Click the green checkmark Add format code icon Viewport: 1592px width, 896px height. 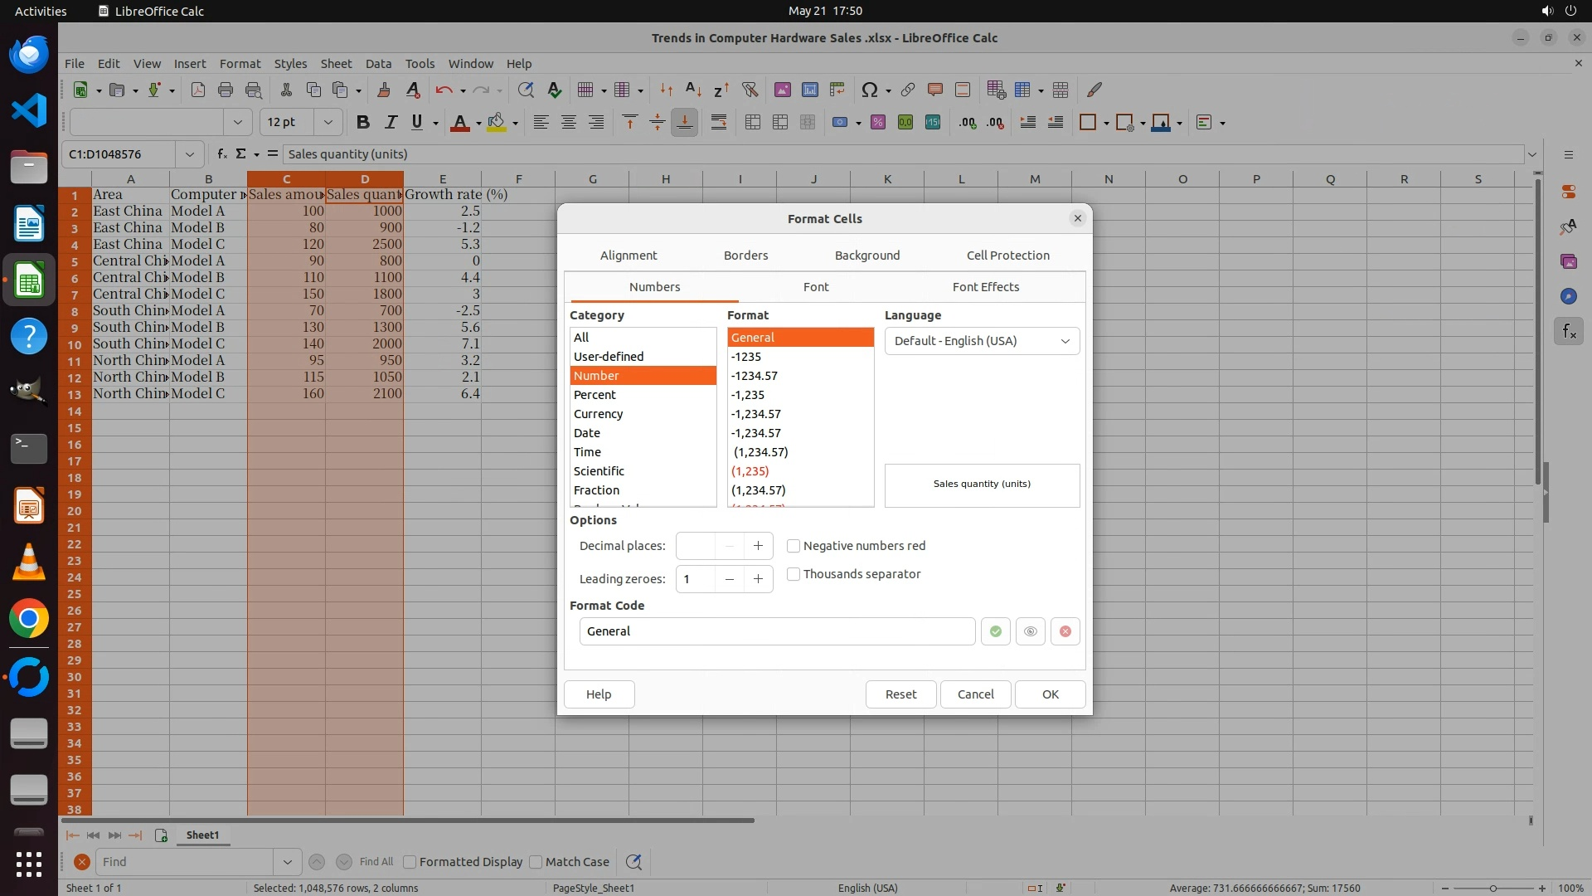[995, 631]
